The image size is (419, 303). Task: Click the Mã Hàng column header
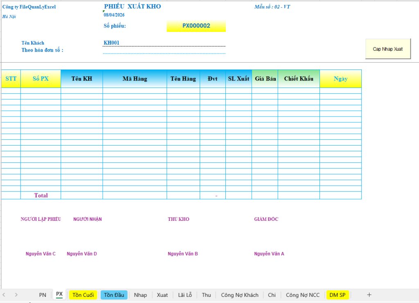pyautogui.click(x=135, y=79)
